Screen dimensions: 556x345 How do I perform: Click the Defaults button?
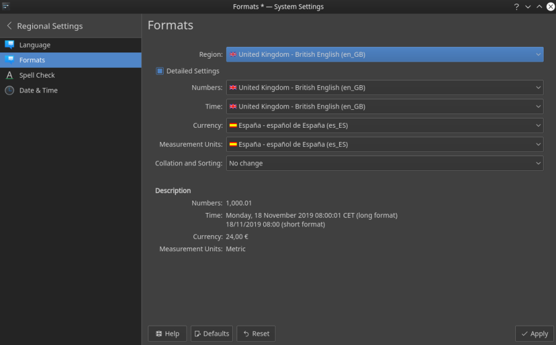[211, 334]
